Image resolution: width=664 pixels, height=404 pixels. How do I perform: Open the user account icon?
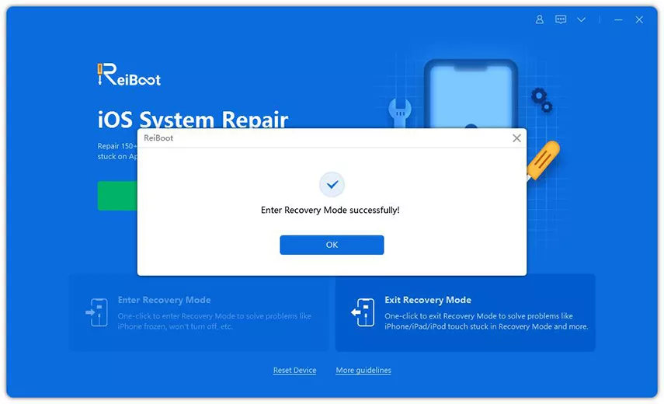pyautogui.click(x=540, y=19)
